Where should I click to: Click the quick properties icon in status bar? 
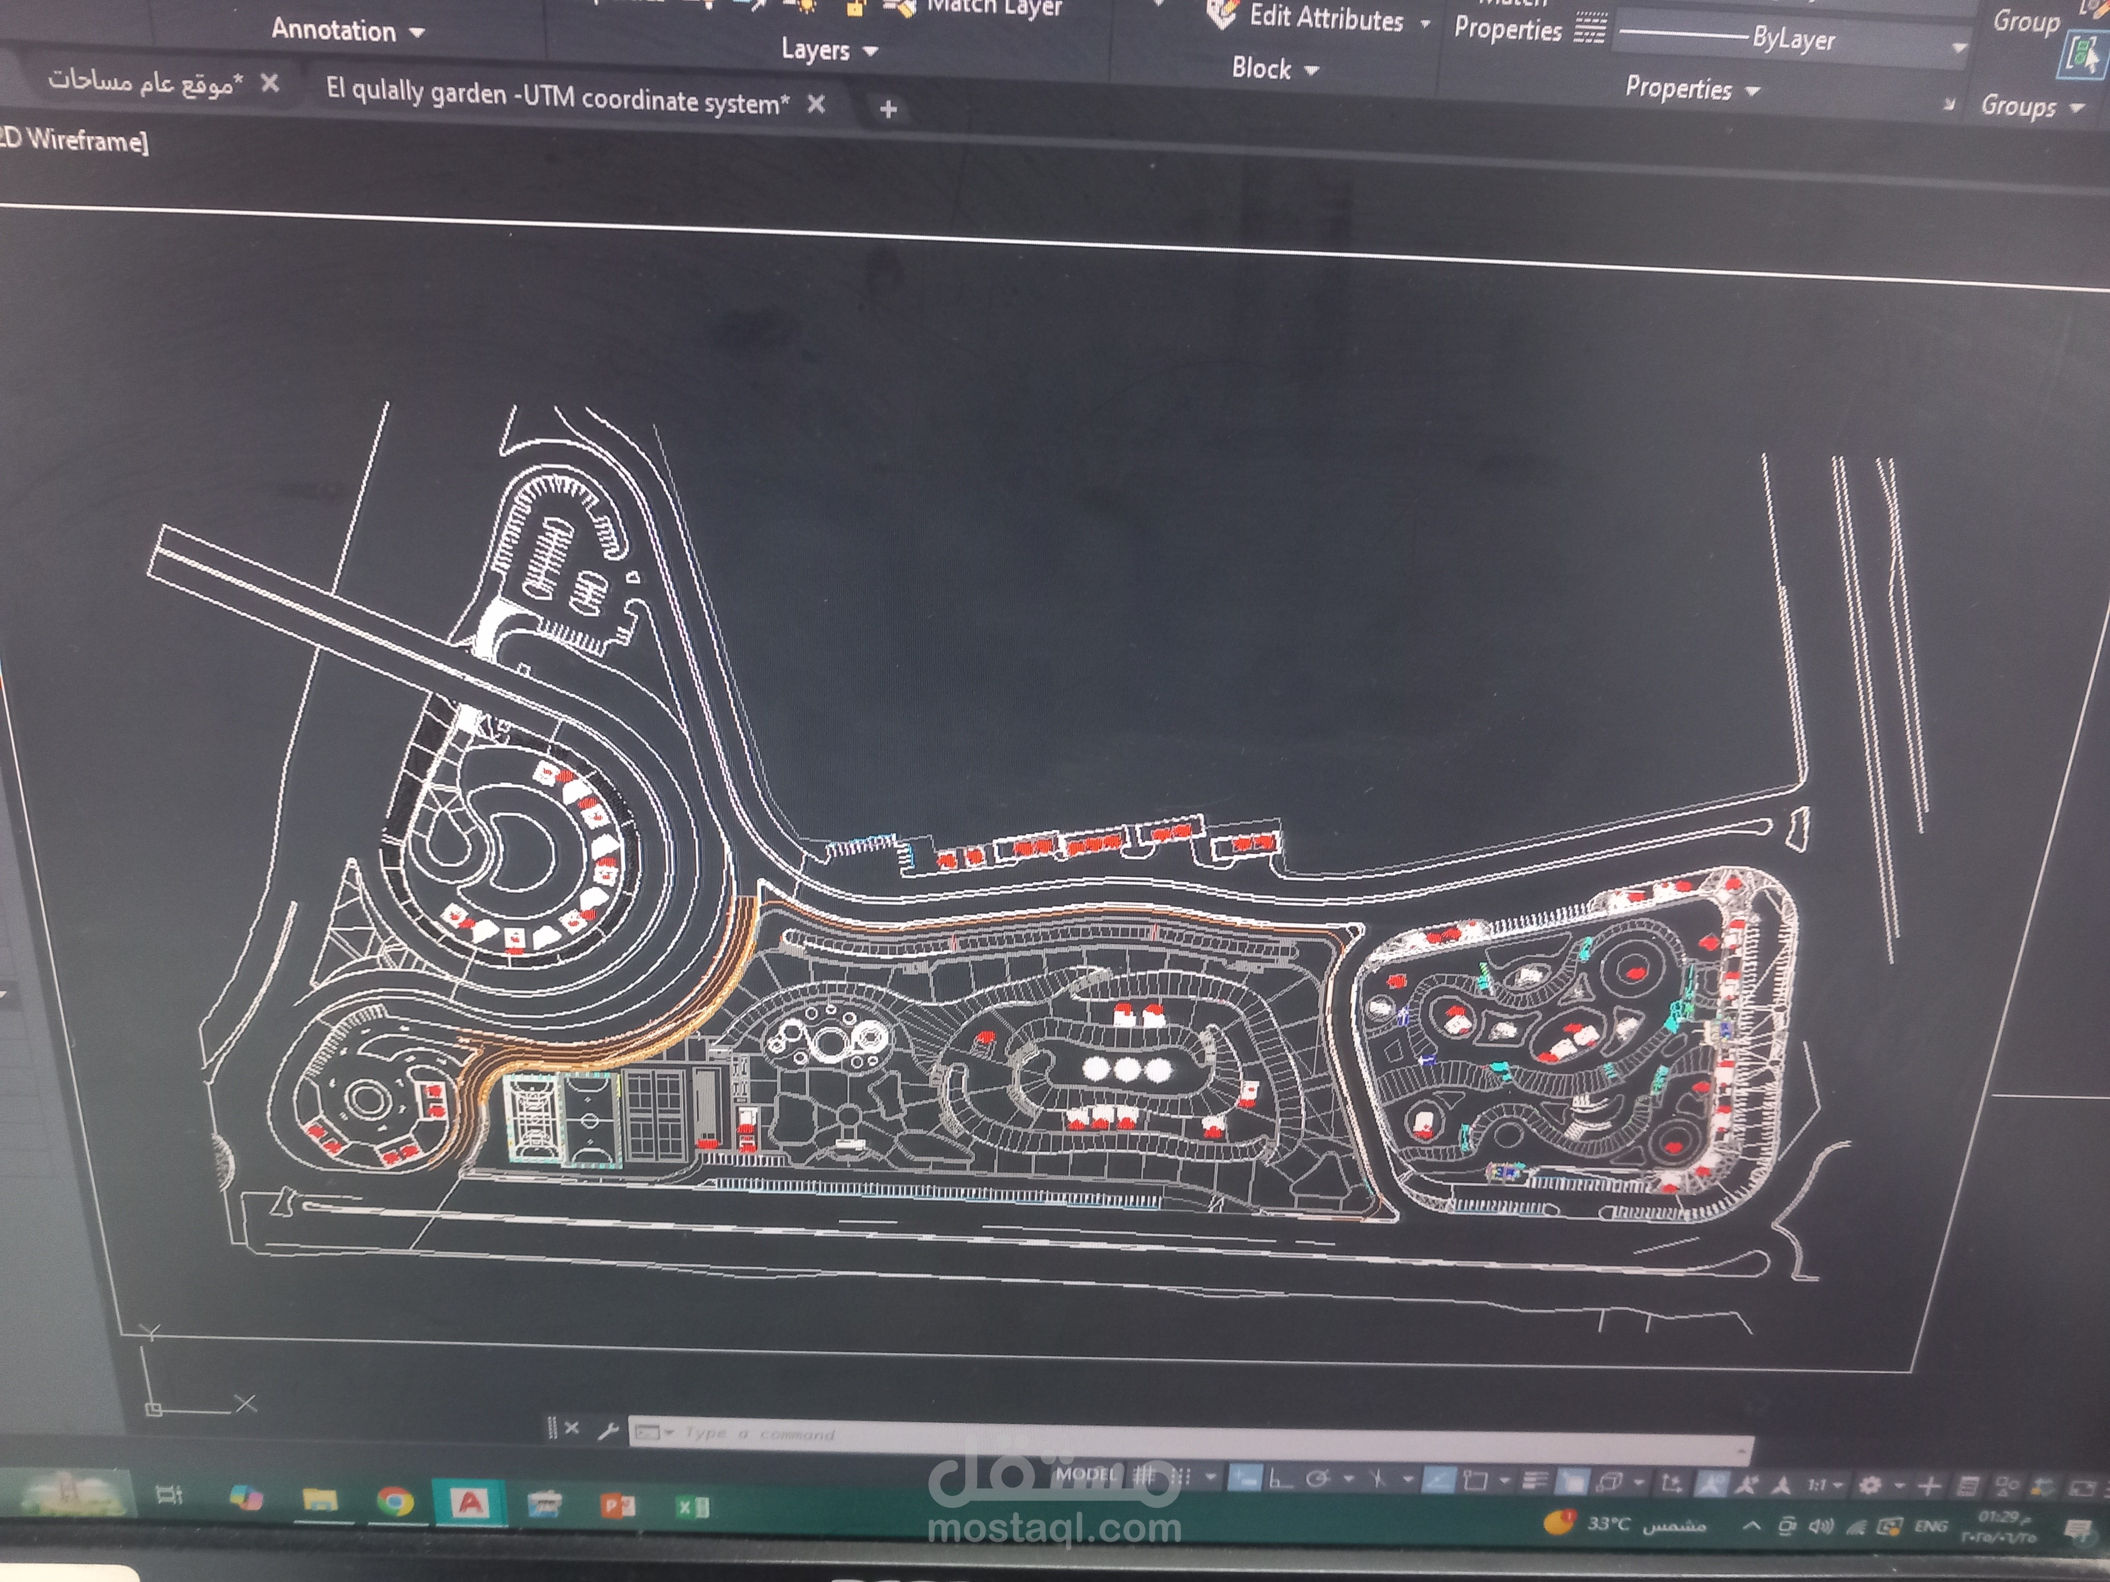1967,1487
